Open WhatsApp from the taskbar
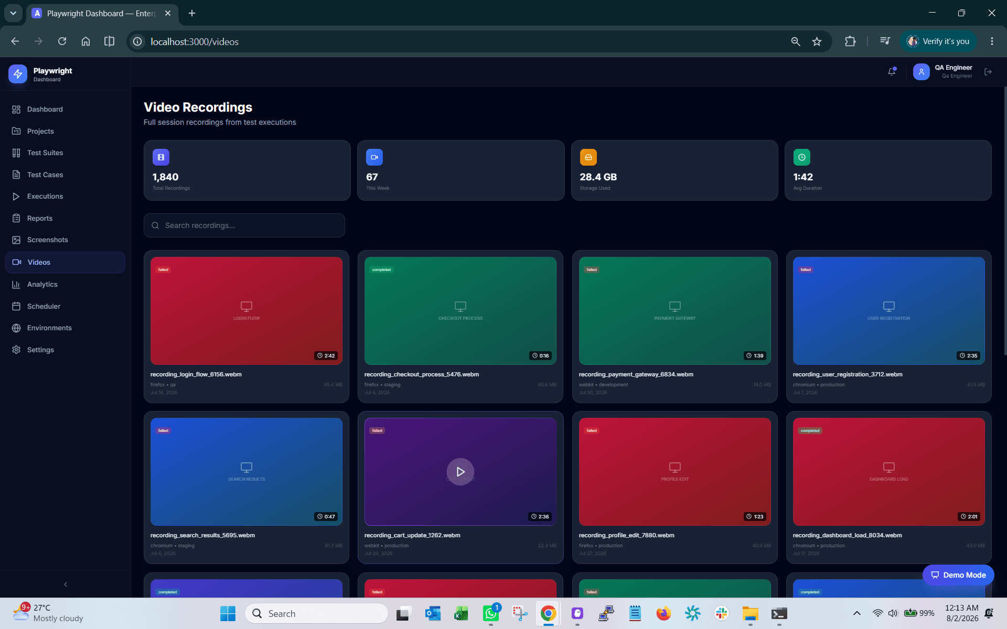Image resolution: width=1007 pixels, height=629 pixels. click(491, 613)
